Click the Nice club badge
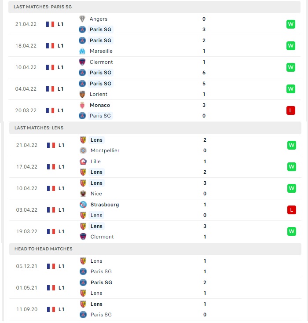308x323 pixels. (x=83, y=194)
